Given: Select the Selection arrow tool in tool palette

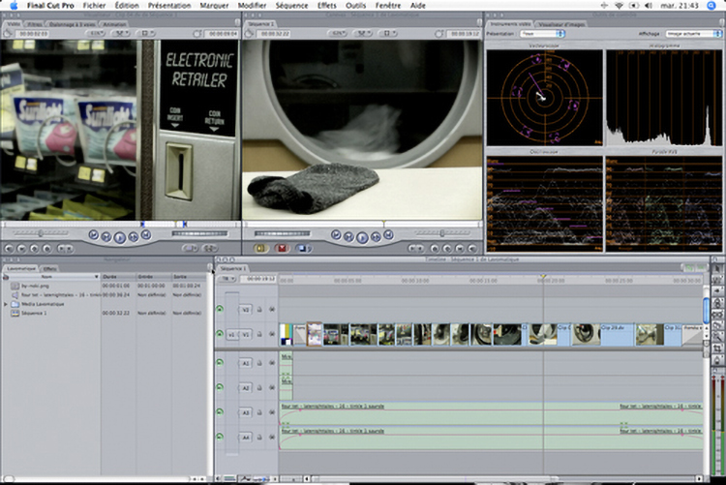Looking at the screenshot, I should [717, 269].
